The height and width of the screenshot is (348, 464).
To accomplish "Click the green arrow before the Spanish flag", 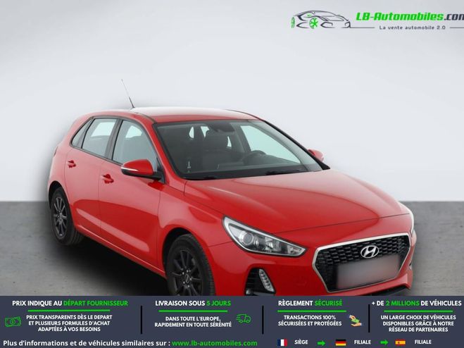I will point(384,343).
